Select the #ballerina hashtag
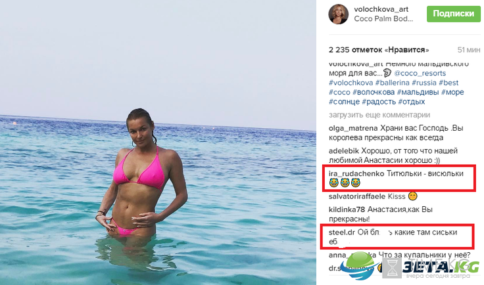This screenshot has width=484, height=285. [x=392, y=83]
